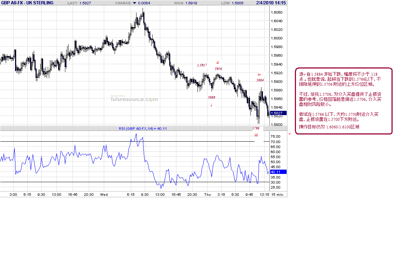The height and width of the screenshot is (265, 403).
Task: Click the 3:00 time axis label
Action: 13,194
